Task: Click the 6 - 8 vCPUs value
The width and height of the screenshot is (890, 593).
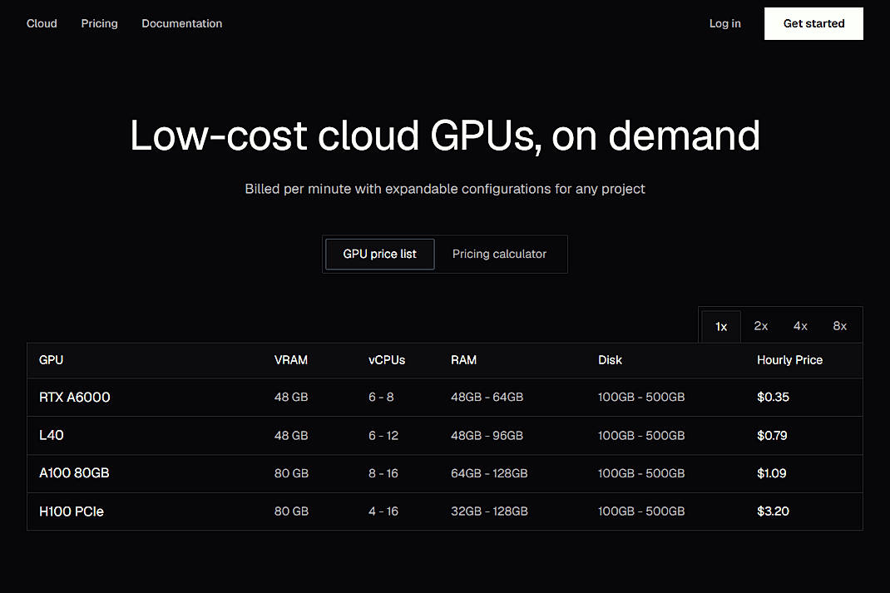Action: click(x=381, y=398)
